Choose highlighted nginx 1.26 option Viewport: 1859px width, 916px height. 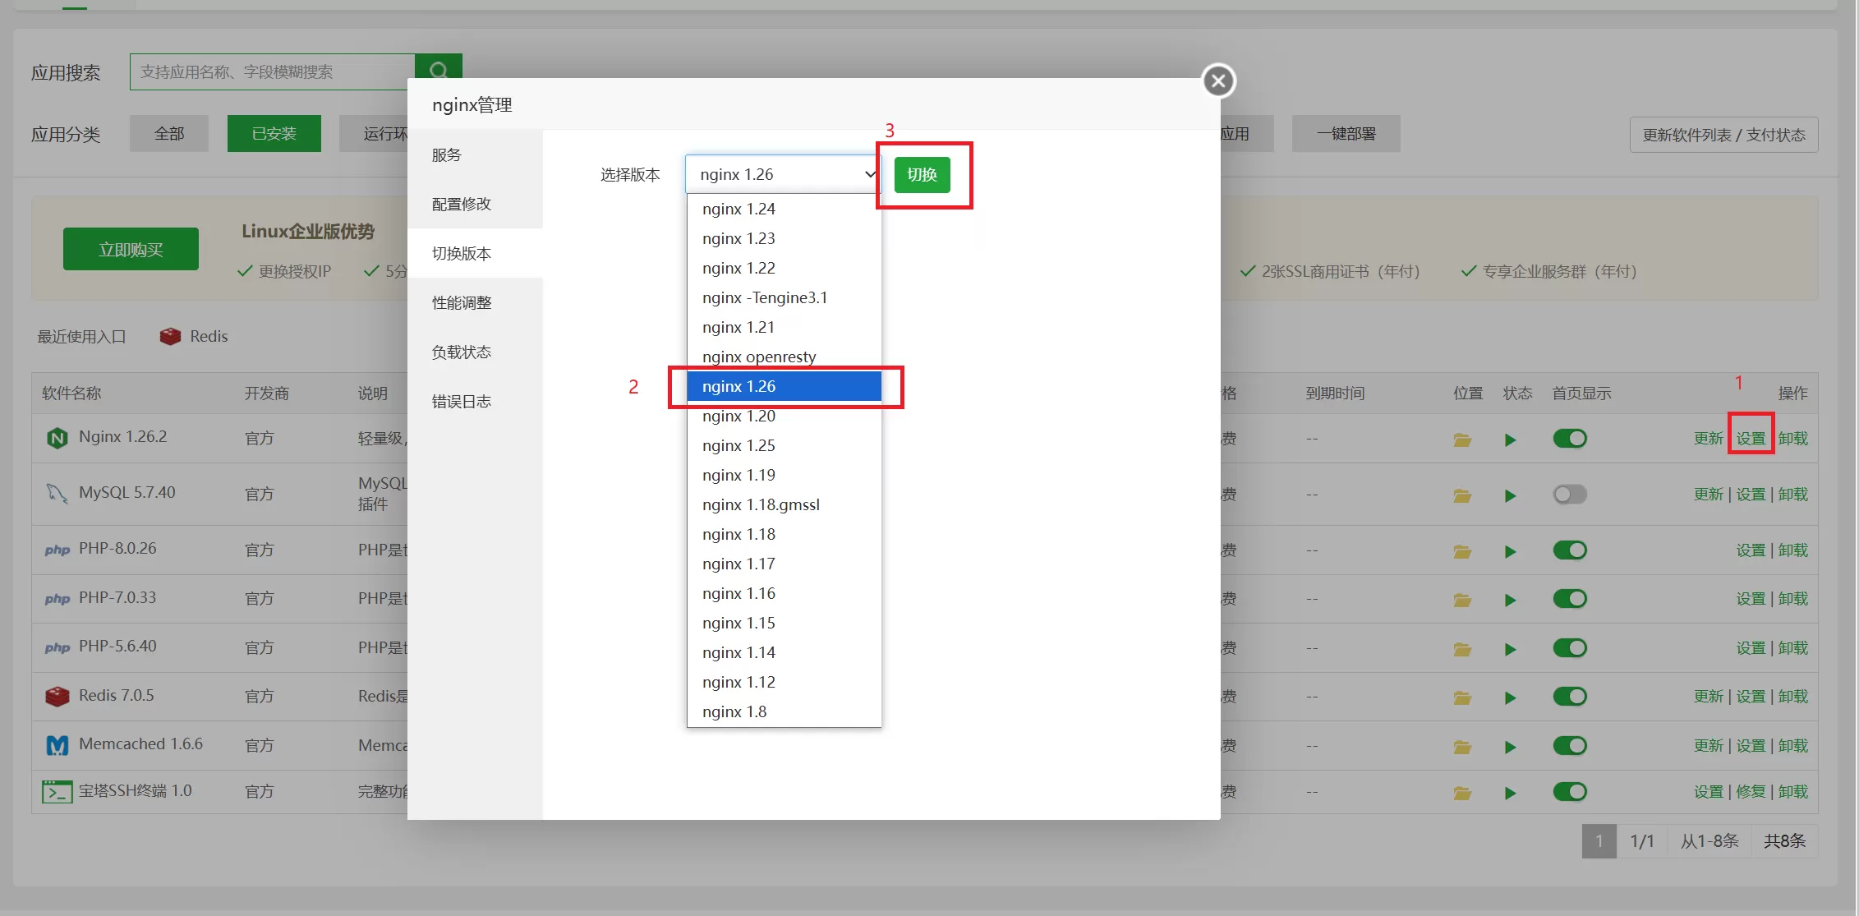(784, 386)
